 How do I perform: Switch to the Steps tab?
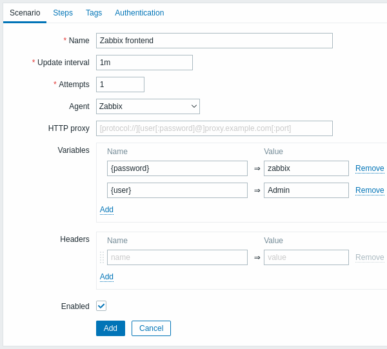click(x=63, y=13)
